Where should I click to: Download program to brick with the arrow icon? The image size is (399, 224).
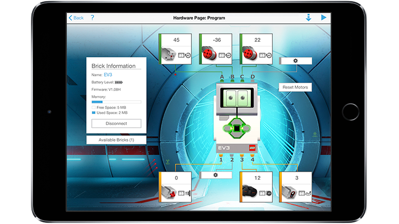(308, 17)
